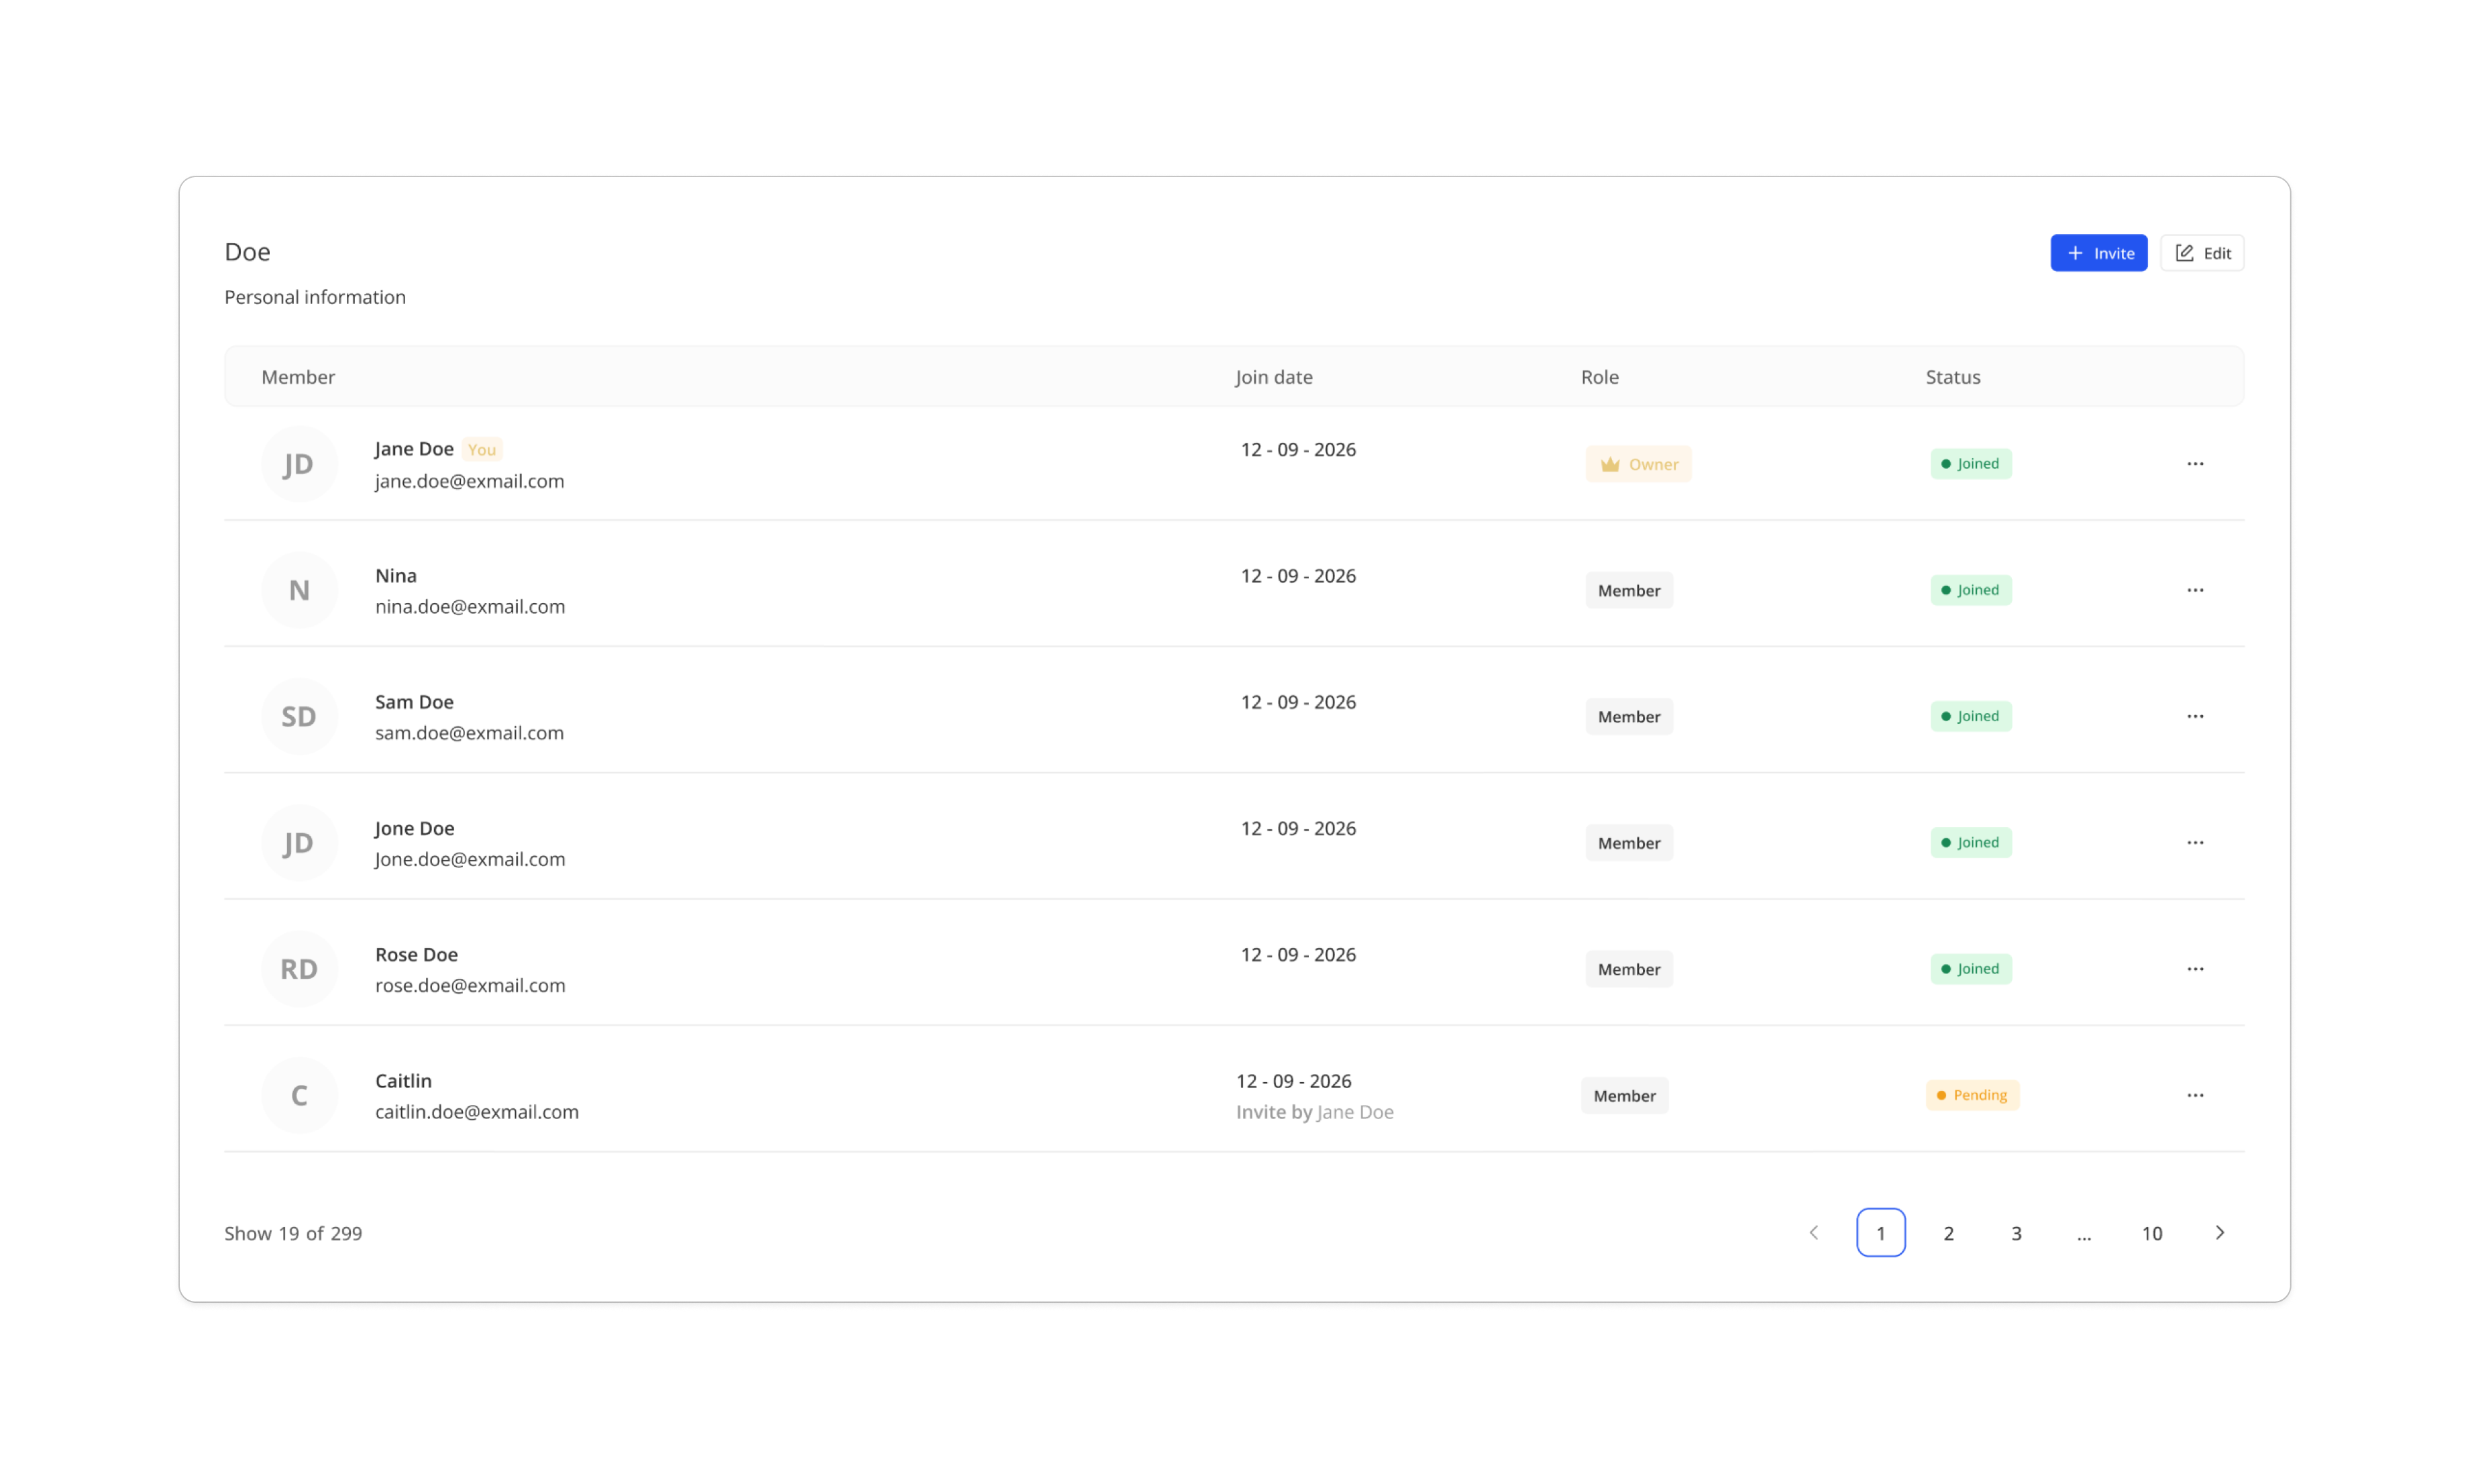This screenshot has height=1484, width=2470.
Task: Click the Pending status badge for Caitlin
Action: pos(1971,1095)
